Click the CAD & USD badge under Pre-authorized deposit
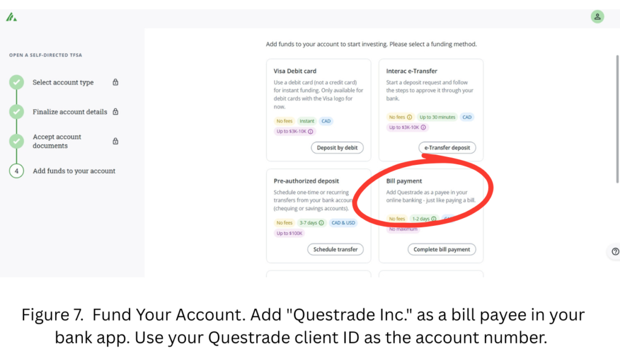 point(343,222)
